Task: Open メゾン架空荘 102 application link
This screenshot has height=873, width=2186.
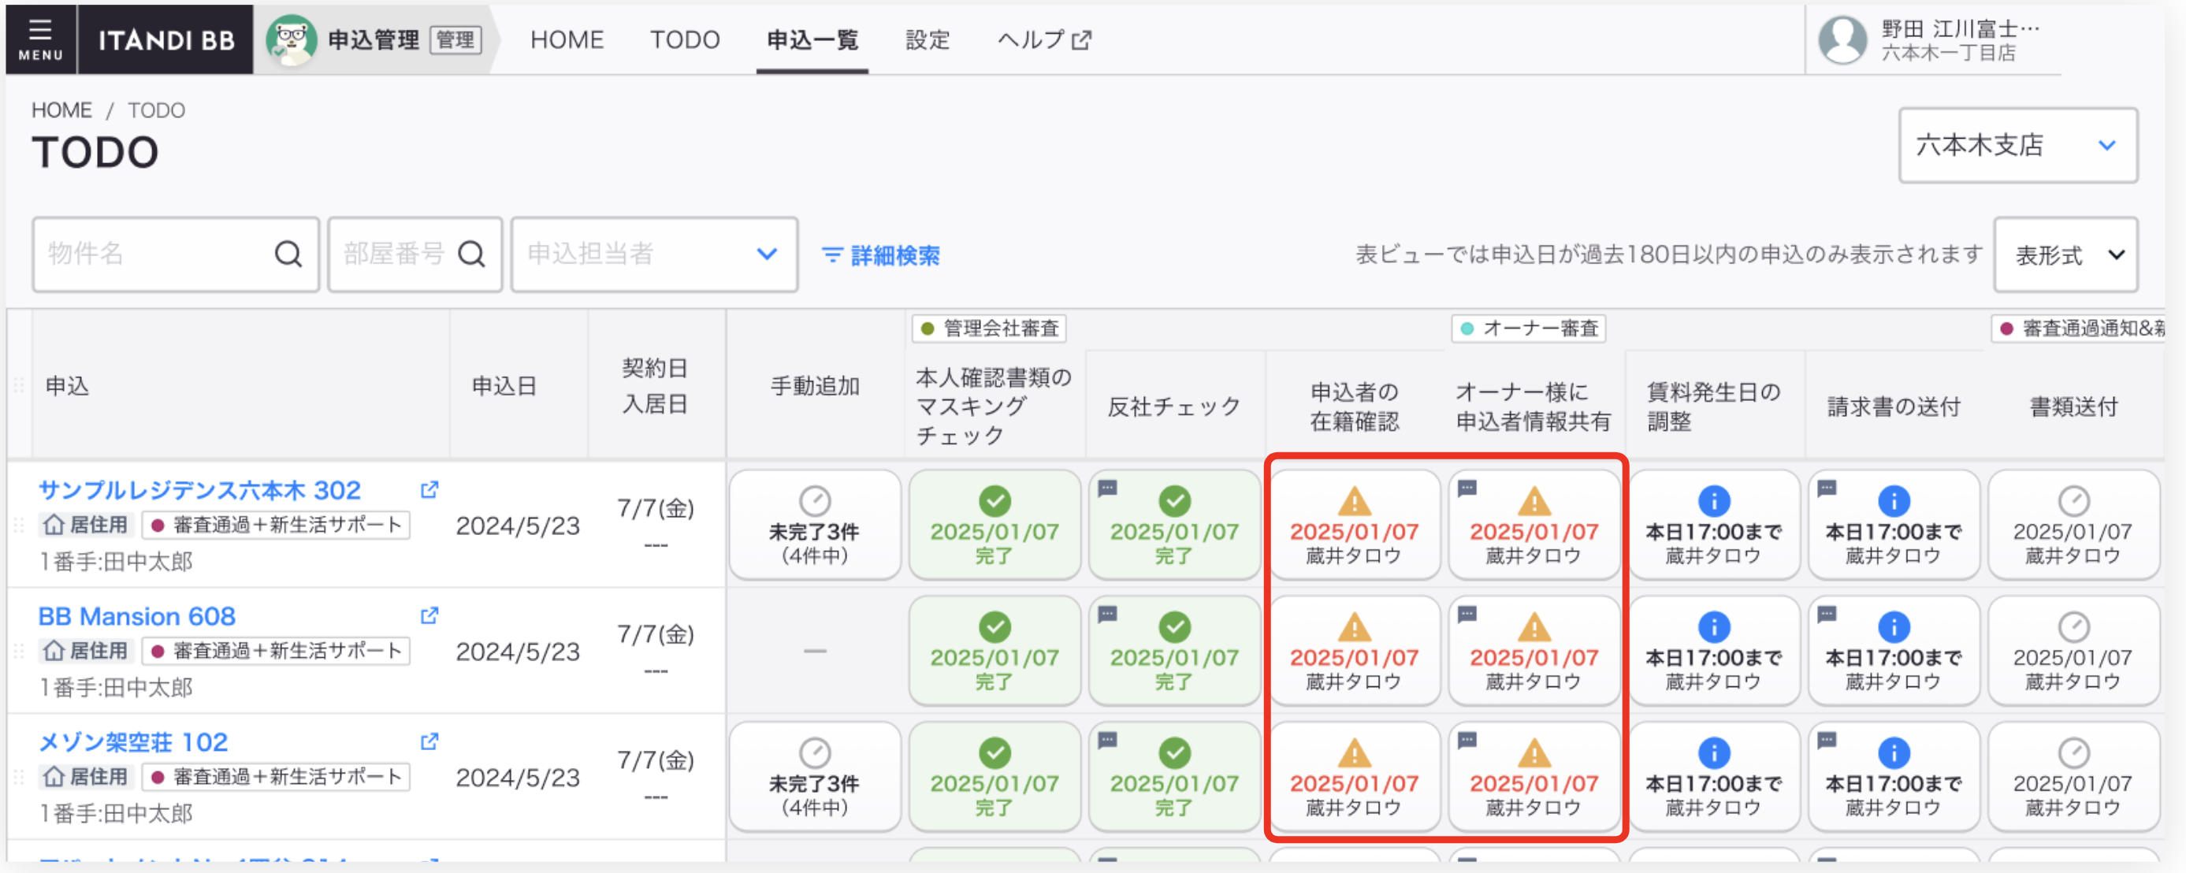Action: click(x=133, y=742)
